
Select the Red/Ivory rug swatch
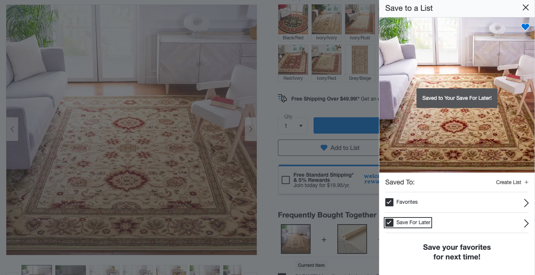click(293, 63)
